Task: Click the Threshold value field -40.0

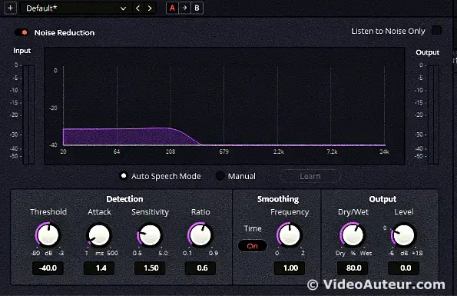Action: [48, 268]
